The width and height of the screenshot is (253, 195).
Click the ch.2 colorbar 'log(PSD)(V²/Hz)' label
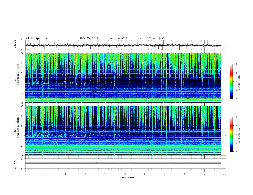[239, 136]
